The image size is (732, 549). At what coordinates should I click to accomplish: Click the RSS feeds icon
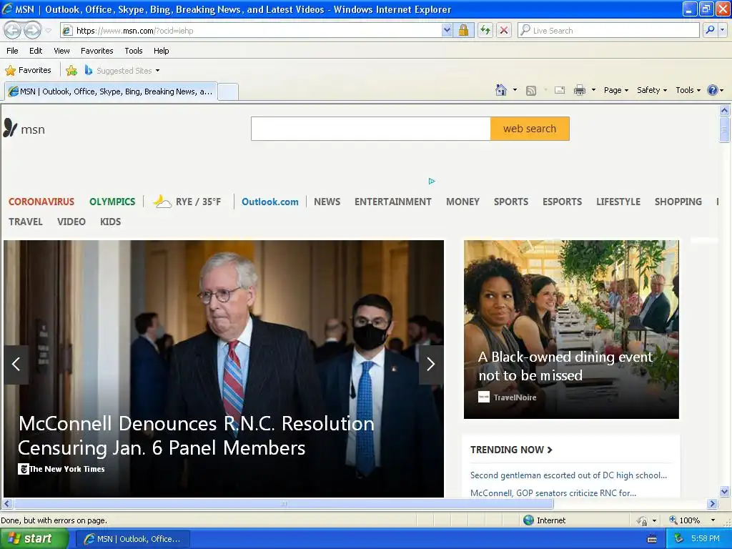[x=531, y=91]
